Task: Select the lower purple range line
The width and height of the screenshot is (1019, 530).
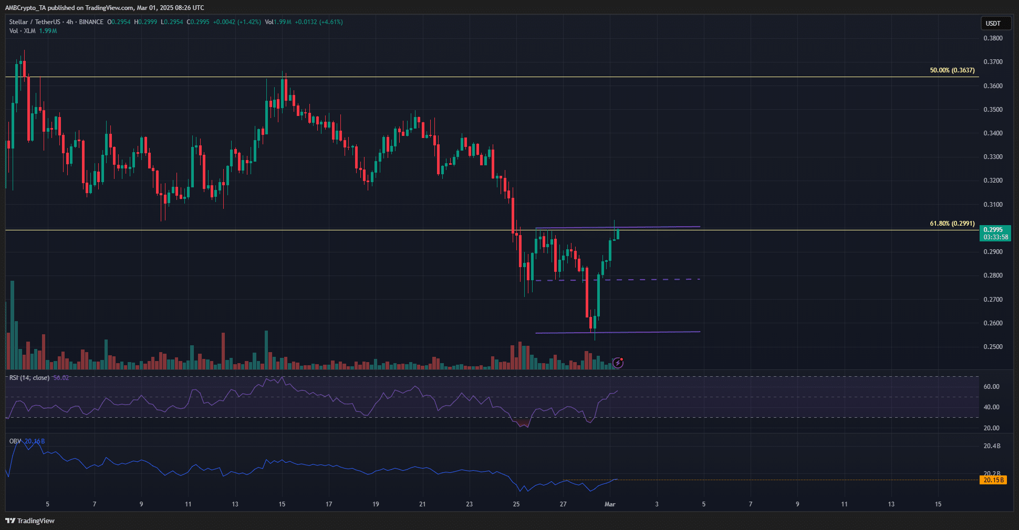Action: point(618,332)
